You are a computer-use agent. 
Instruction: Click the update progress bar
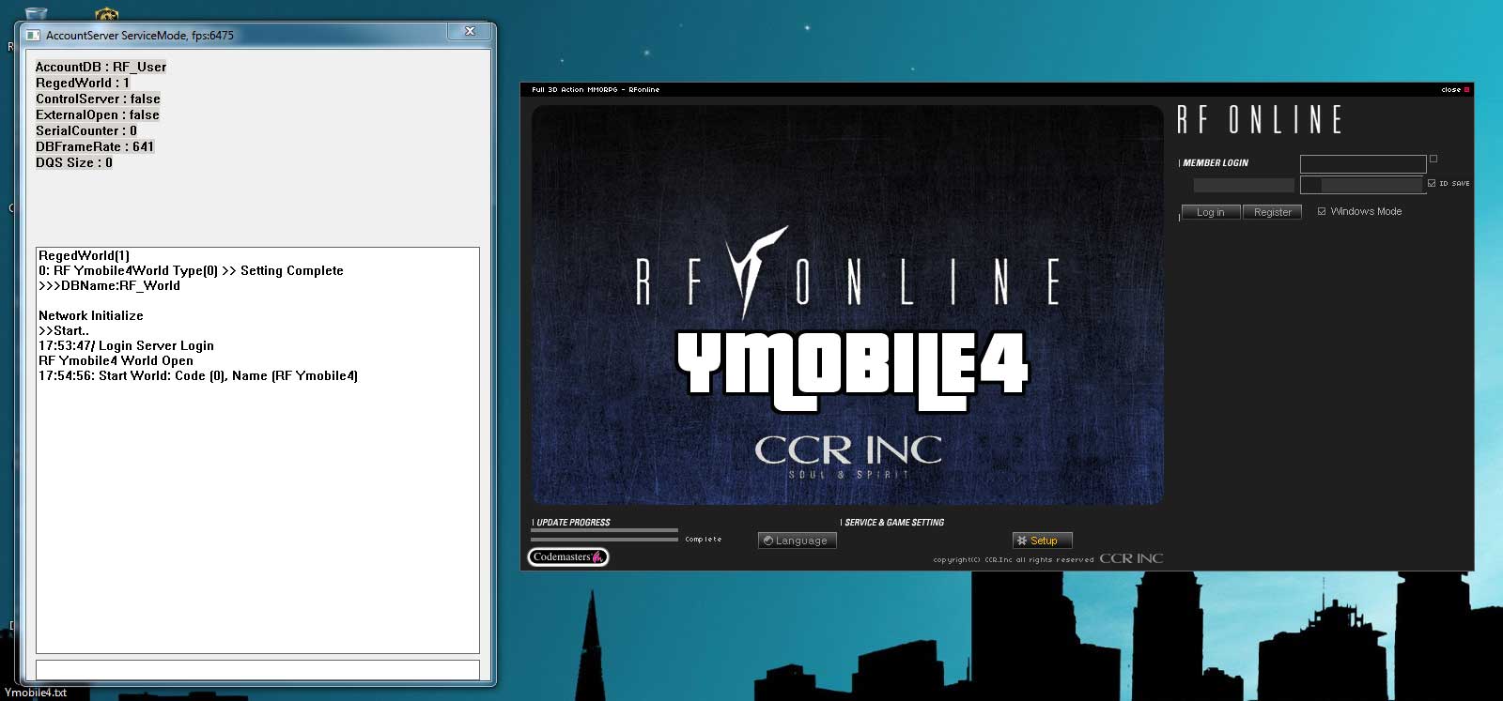[x=604, y=535]
